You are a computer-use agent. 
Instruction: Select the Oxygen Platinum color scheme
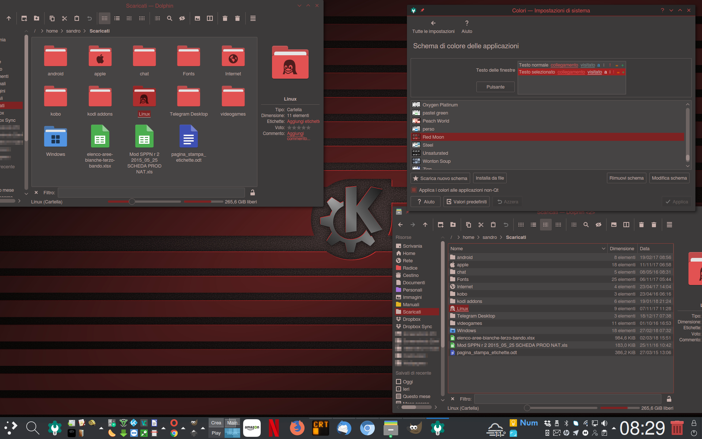coord(548,105)
